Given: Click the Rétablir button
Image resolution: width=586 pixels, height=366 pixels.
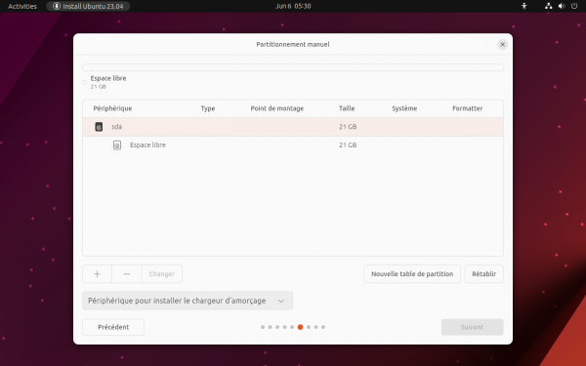Looking at the screenshot, I should pos(484,273).
